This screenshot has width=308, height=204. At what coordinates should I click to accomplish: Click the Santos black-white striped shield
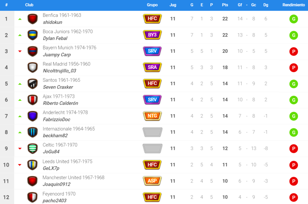[33, 84]
